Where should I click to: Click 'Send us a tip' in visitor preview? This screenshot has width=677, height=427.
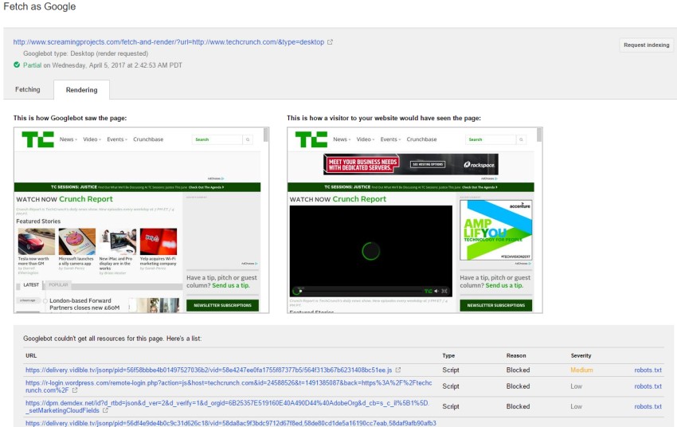[504, 285]
